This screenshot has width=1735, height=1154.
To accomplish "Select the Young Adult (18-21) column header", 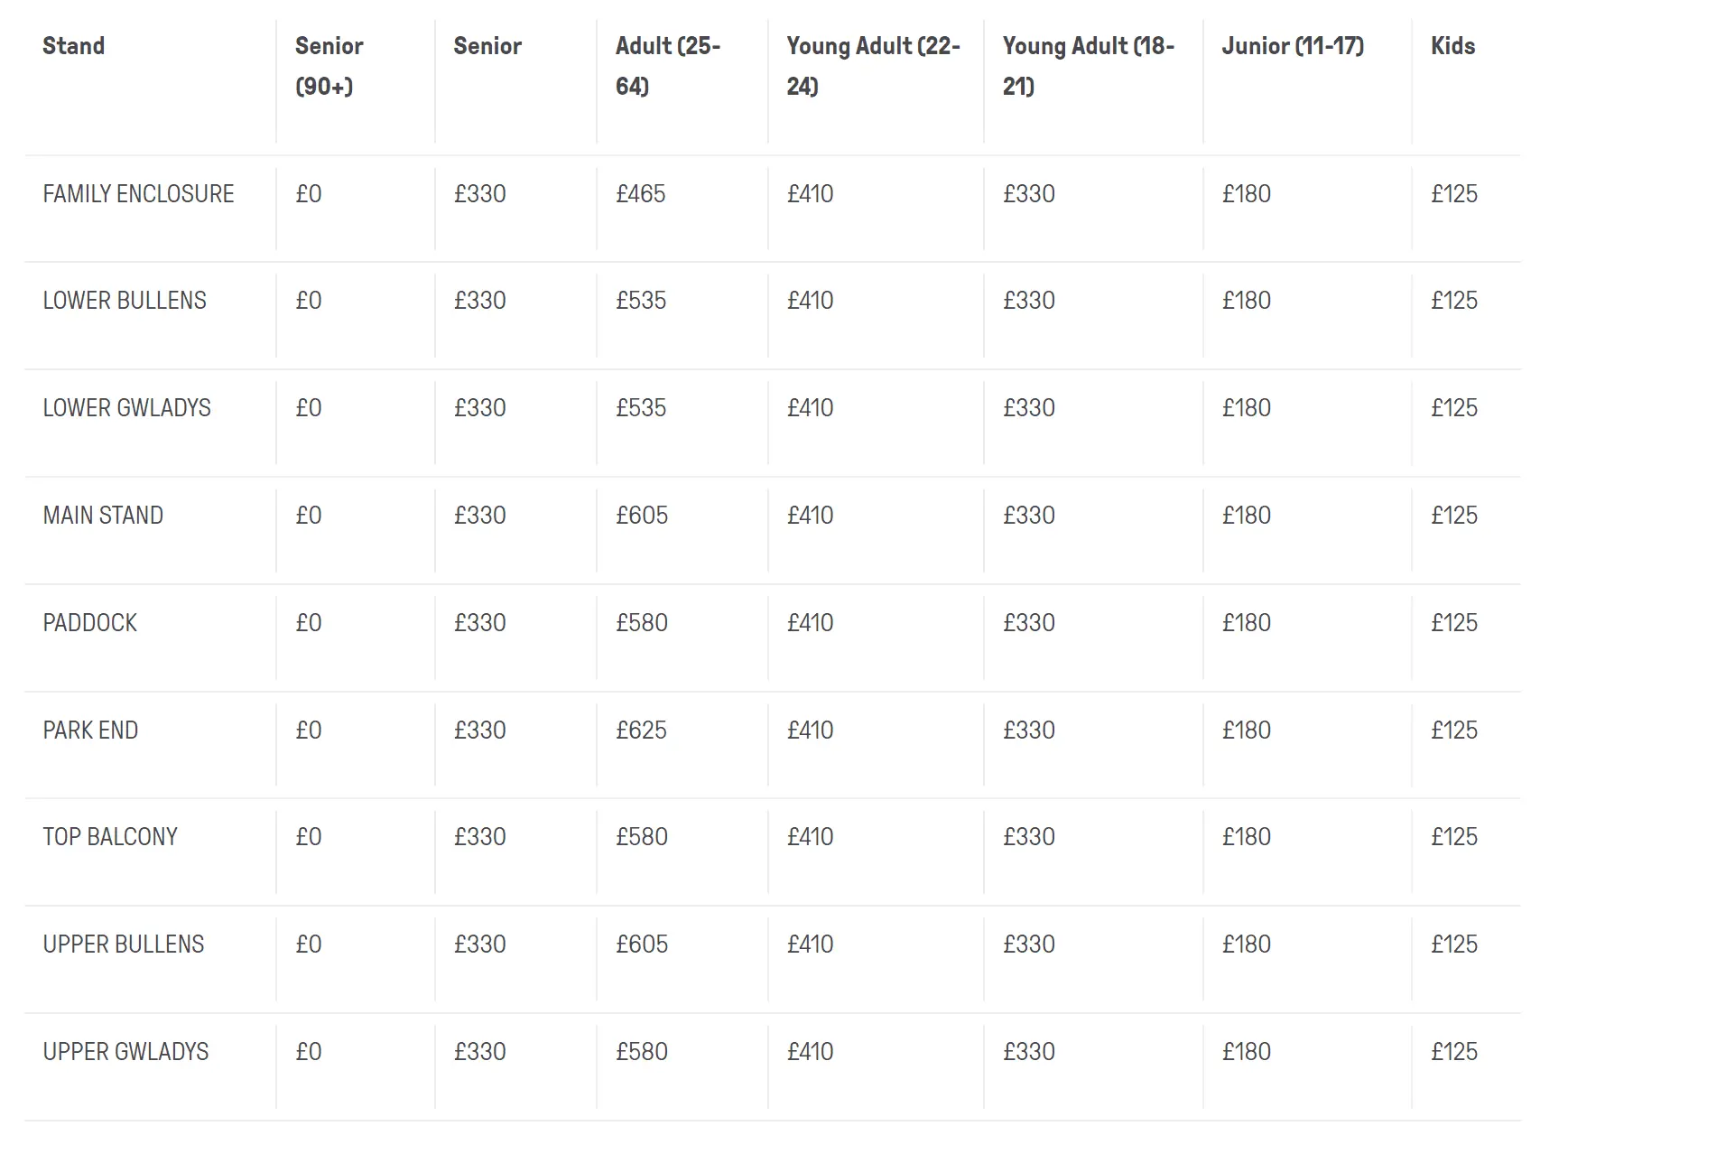I will pos(1088,66).
